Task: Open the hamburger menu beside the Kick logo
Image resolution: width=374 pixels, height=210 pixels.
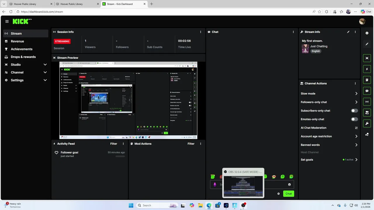Action: [7, 21]
